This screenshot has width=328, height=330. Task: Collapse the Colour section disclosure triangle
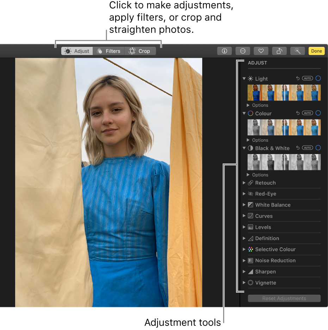tap(244, 113)
